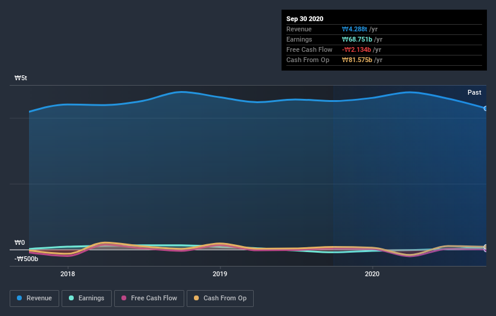The image size is (496, 316).
Task: Click the Free Cash Flow label in tooltip
Action: (x=309, y=49)
